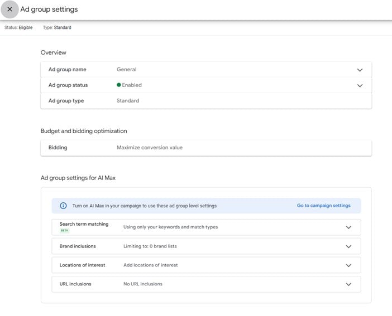The width and height of the screenshot is (392, 316).
Task: Click Using only your keywords and match types
Action: click(x=170, y=227)
